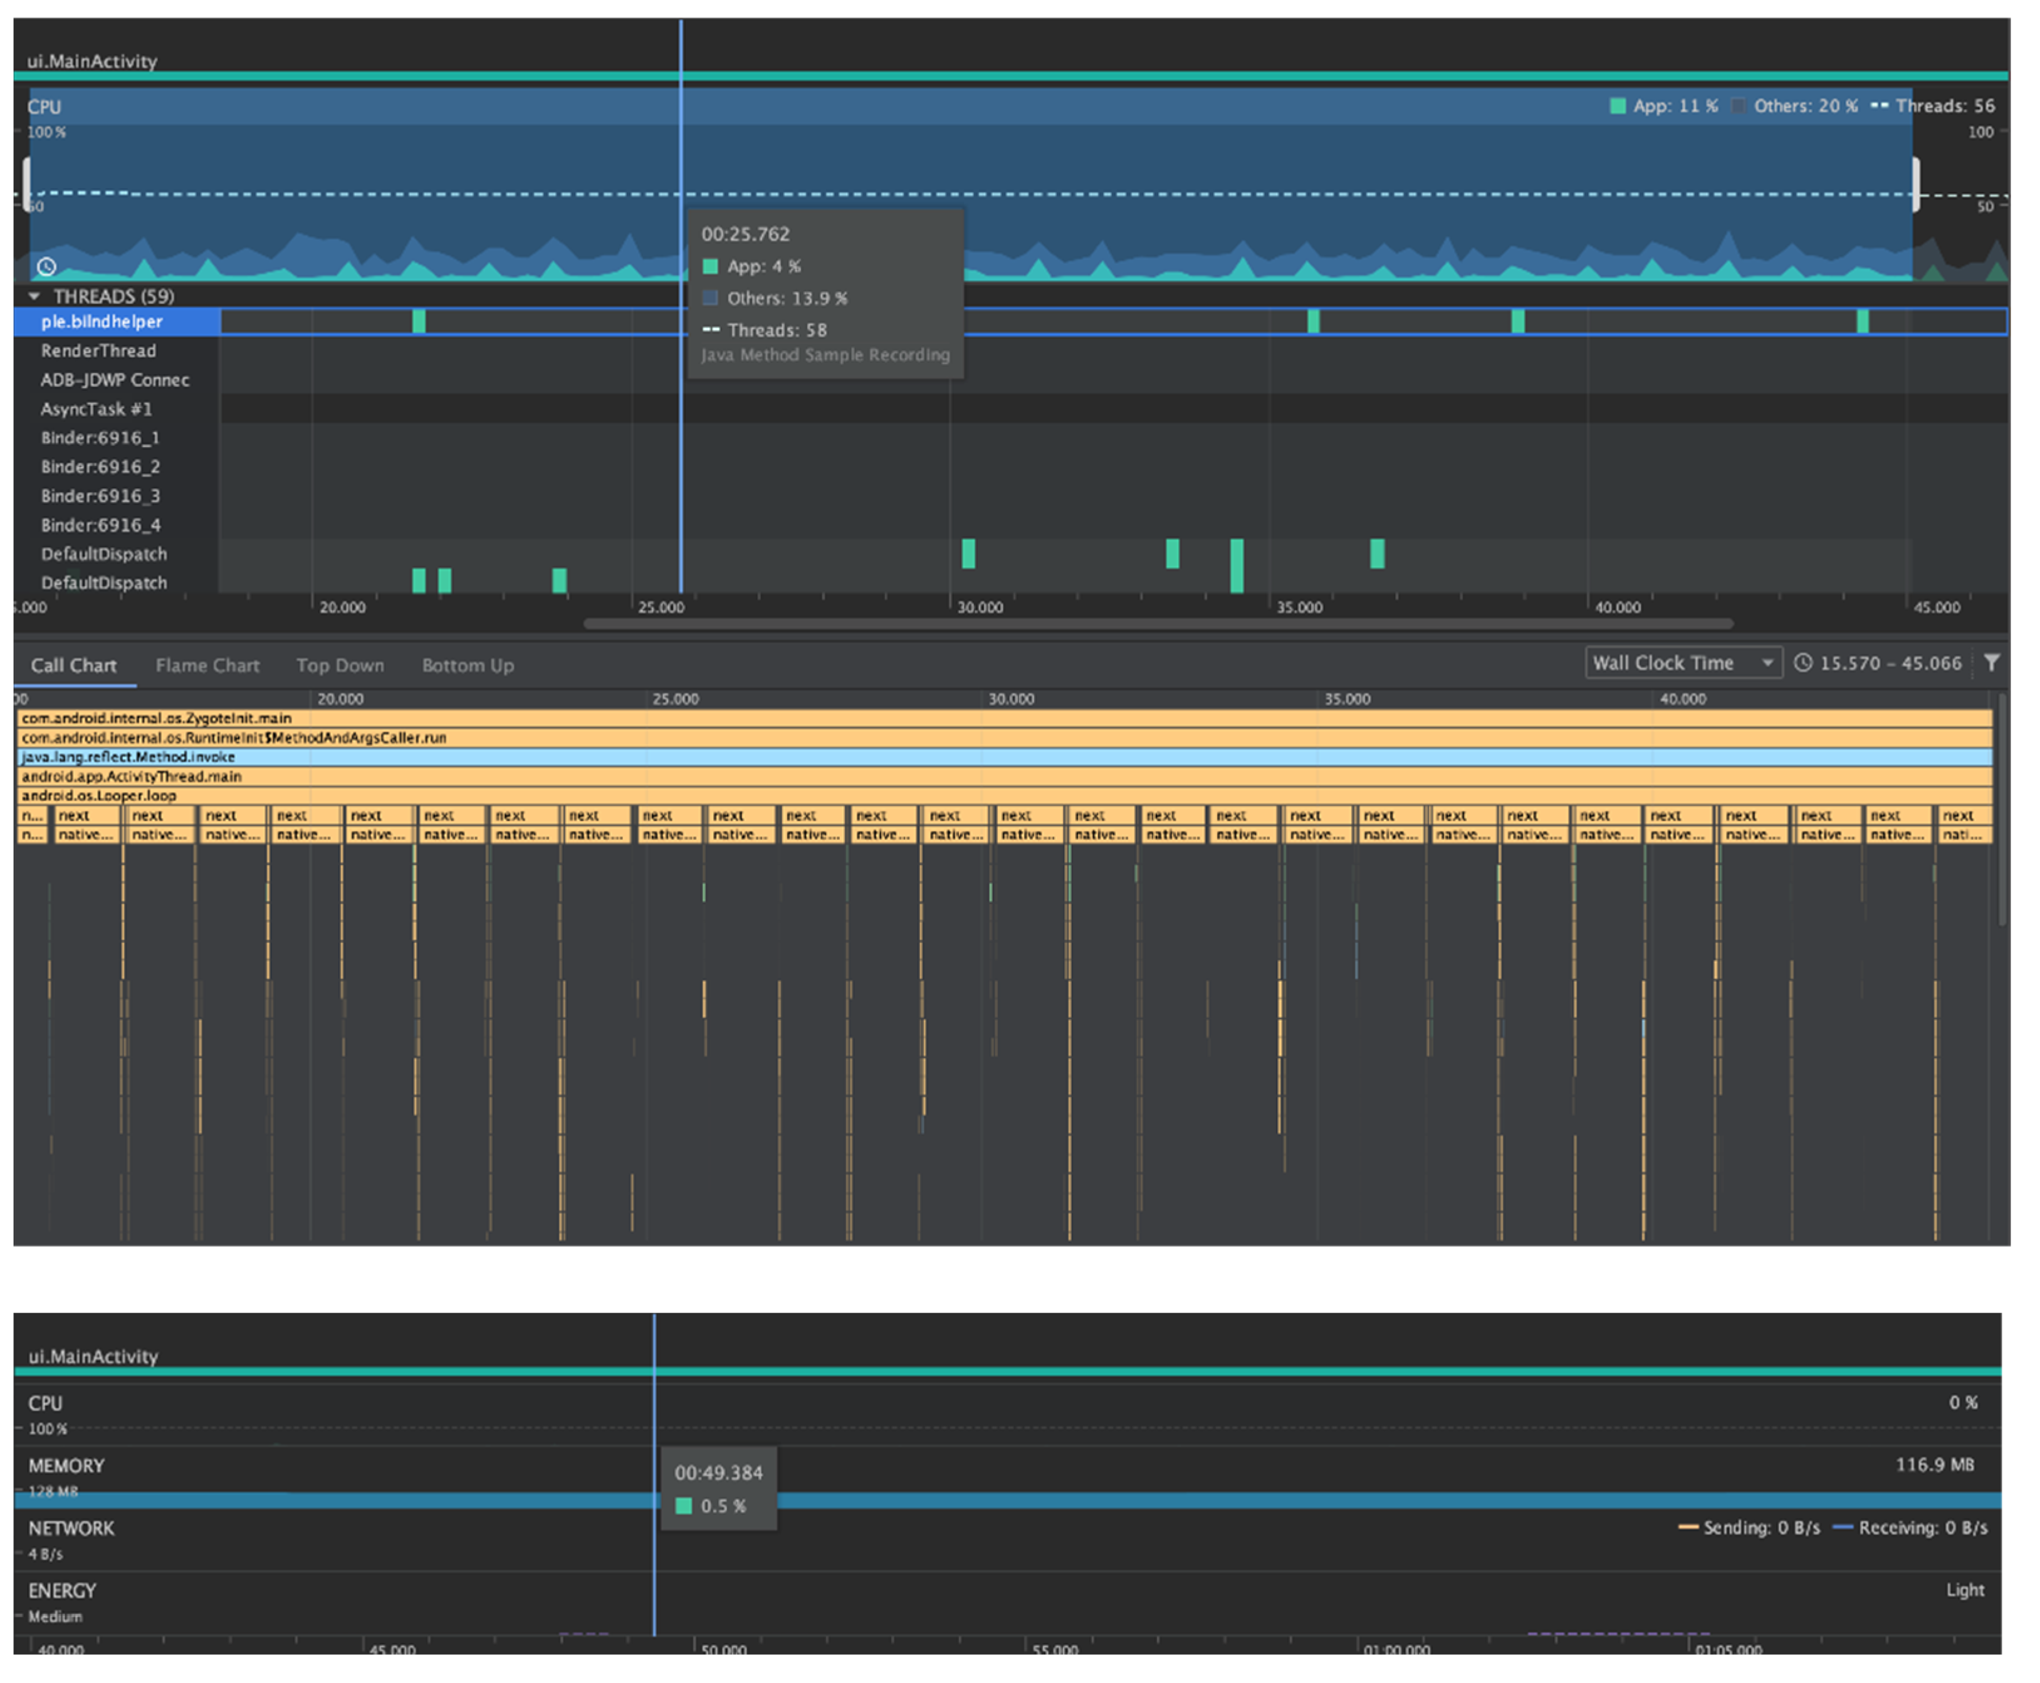
Task: Open the NETWORK profiler row
Action: (71, 1528)
